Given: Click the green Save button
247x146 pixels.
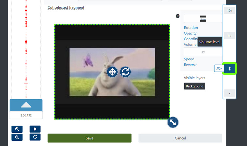Looking at the screenshot, I should [x=90, y=138].
